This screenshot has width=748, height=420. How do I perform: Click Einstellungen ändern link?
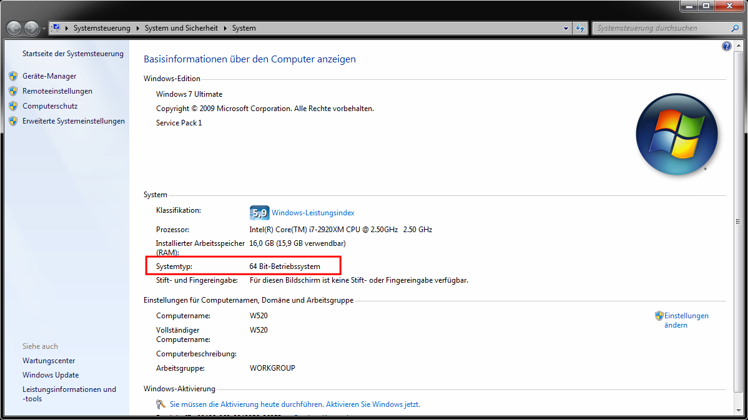686,320
